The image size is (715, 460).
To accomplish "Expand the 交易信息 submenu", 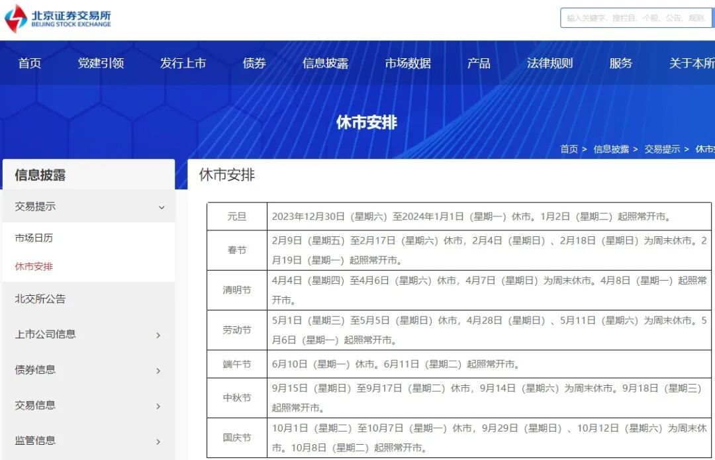I will pyautogui.click(x=89, y=405).
